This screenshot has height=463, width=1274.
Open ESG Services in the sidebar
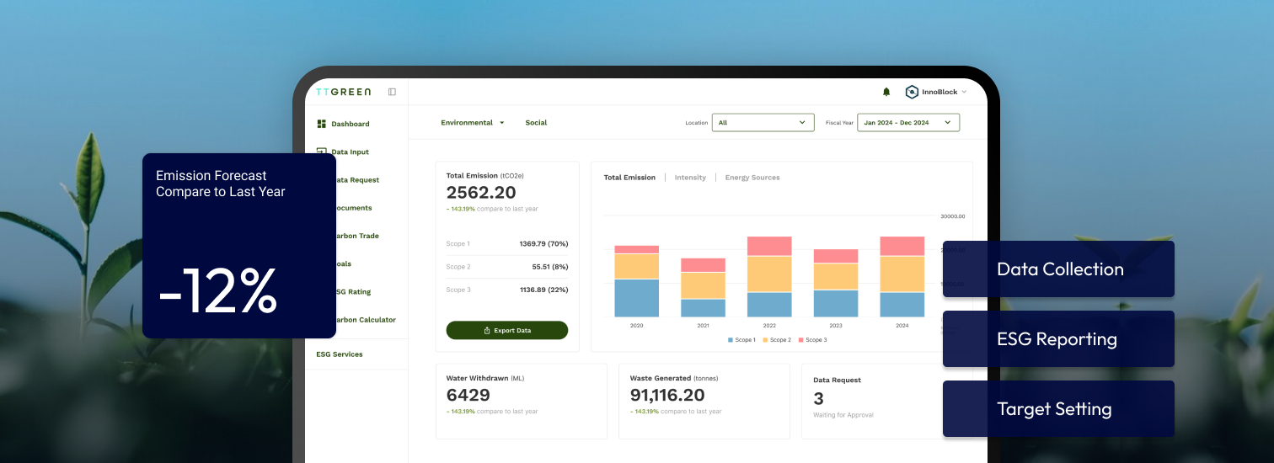click(340, 354)
